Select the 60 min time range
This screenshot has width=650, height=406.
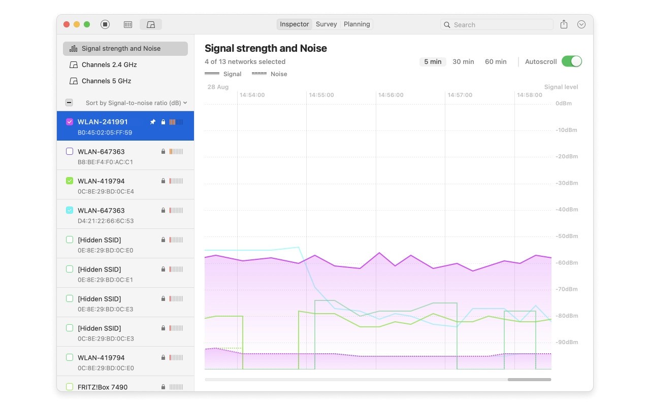(496, 61)
